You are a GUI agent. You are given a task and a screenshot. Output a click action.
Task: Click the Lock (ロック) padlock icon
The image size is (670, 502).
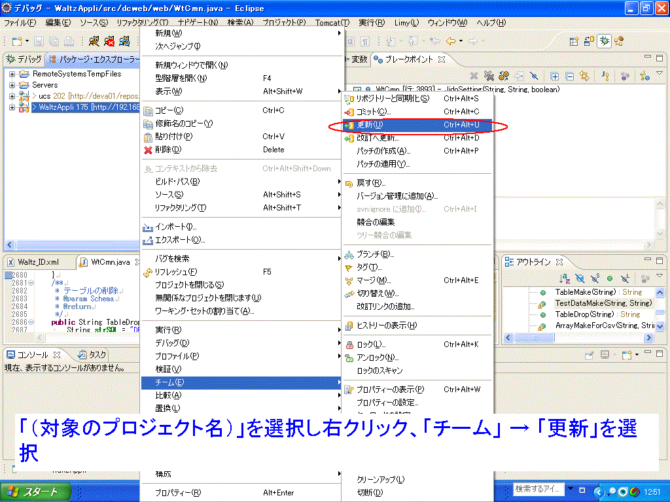point(349,344)
